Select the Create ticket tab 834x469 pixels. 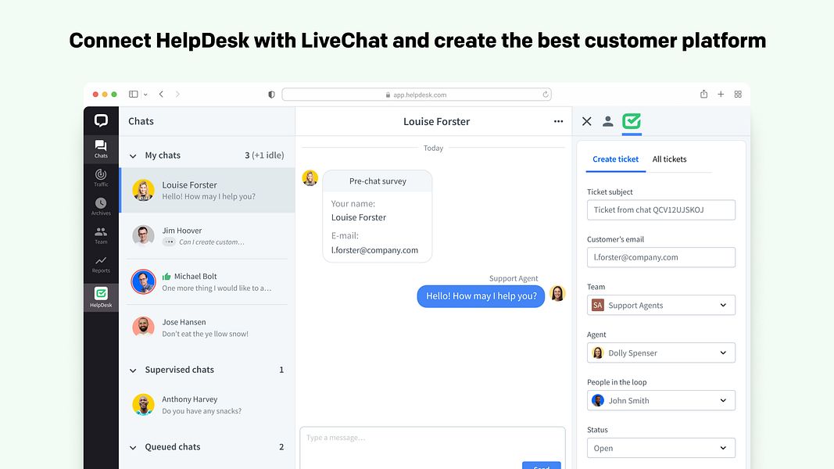615,159
